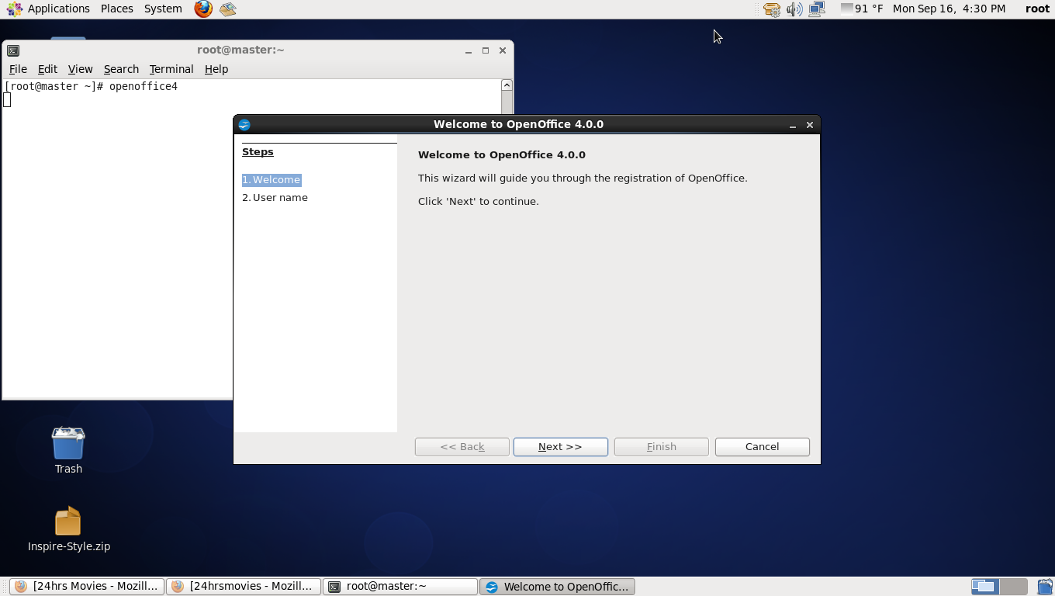Select the Inspire-Style.zip desktop file

point(68,529)
